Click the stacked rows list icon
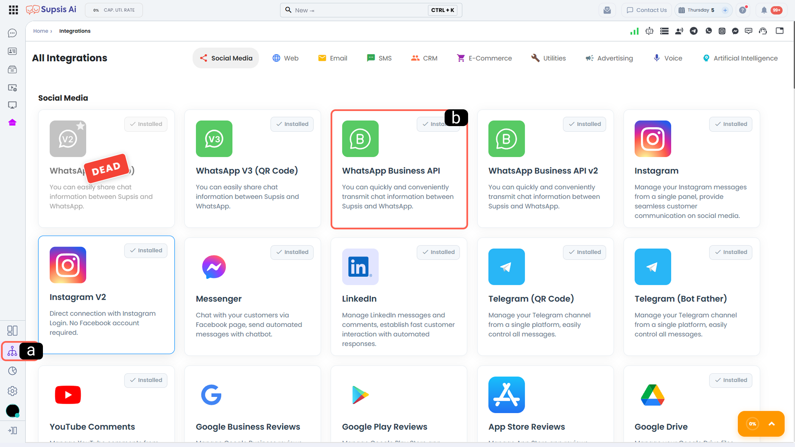 tap(664, 31)
